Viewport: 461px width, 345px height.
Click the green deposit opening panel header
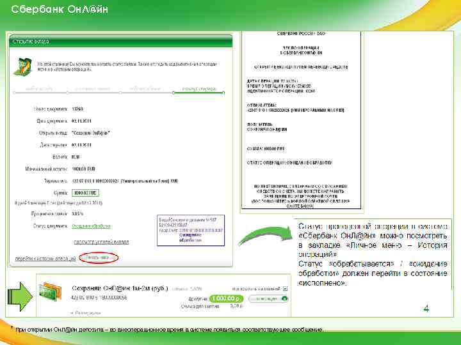point(121,42)
